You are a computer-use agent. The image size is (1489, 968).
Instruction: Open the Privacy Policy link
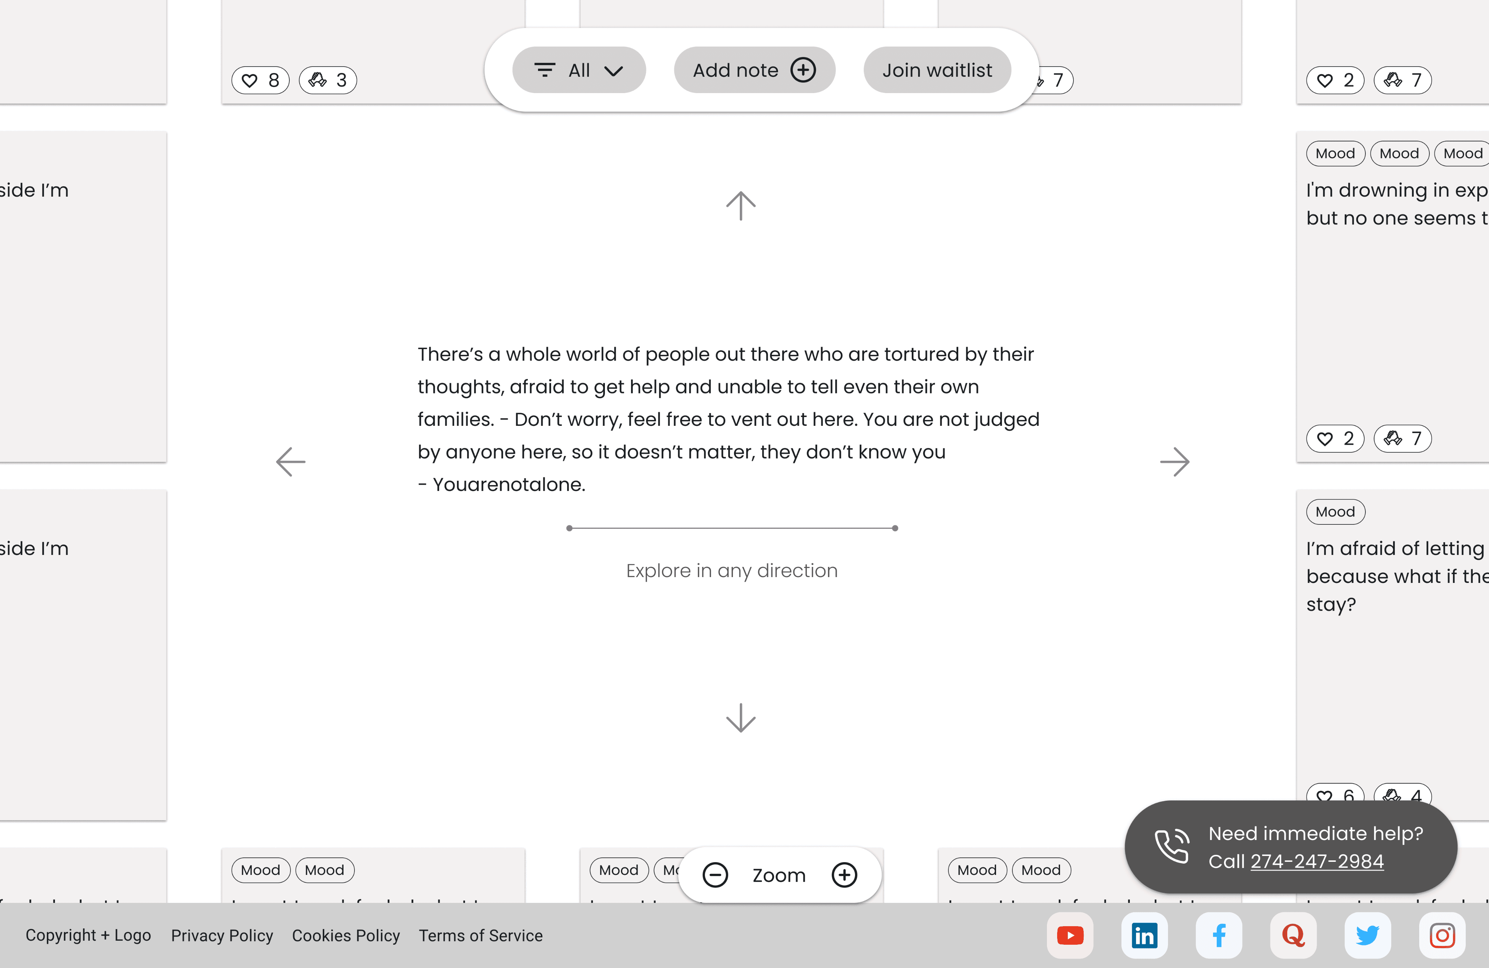[221, 935]
